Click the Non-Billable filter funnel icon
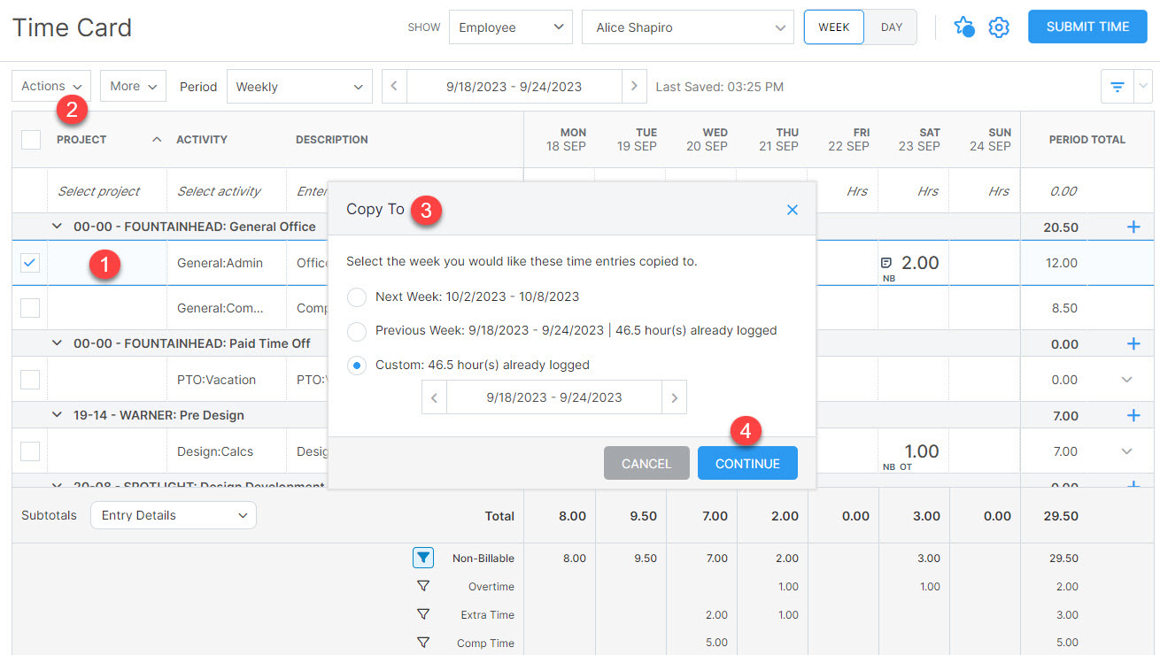The width and height of the screenshot is (1160, 655). 422,558
